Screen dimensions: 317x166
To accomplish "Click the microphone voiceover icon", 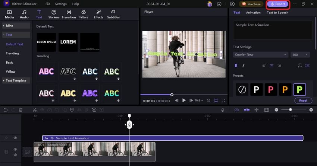I will pos(223,110).
